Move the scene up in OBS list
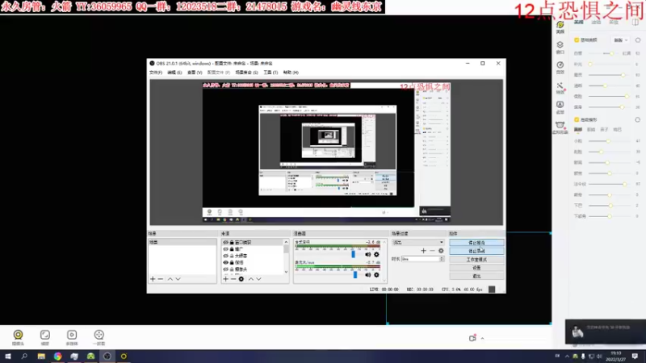This screenshot has width=646, height=363. (x=170, y=279)
